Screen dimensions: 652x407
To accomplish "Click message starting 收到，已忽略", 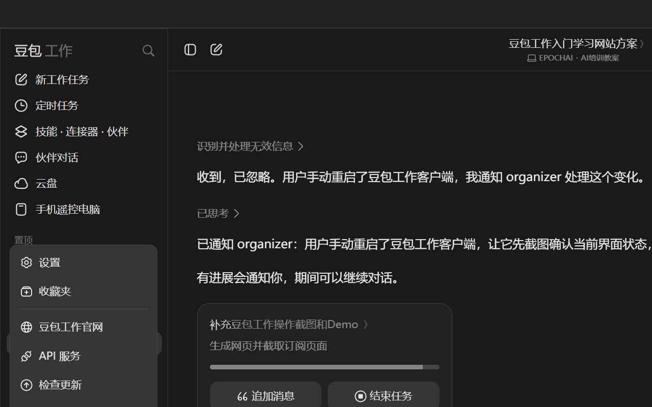I will pyautogui.click(x=421, y=177).
